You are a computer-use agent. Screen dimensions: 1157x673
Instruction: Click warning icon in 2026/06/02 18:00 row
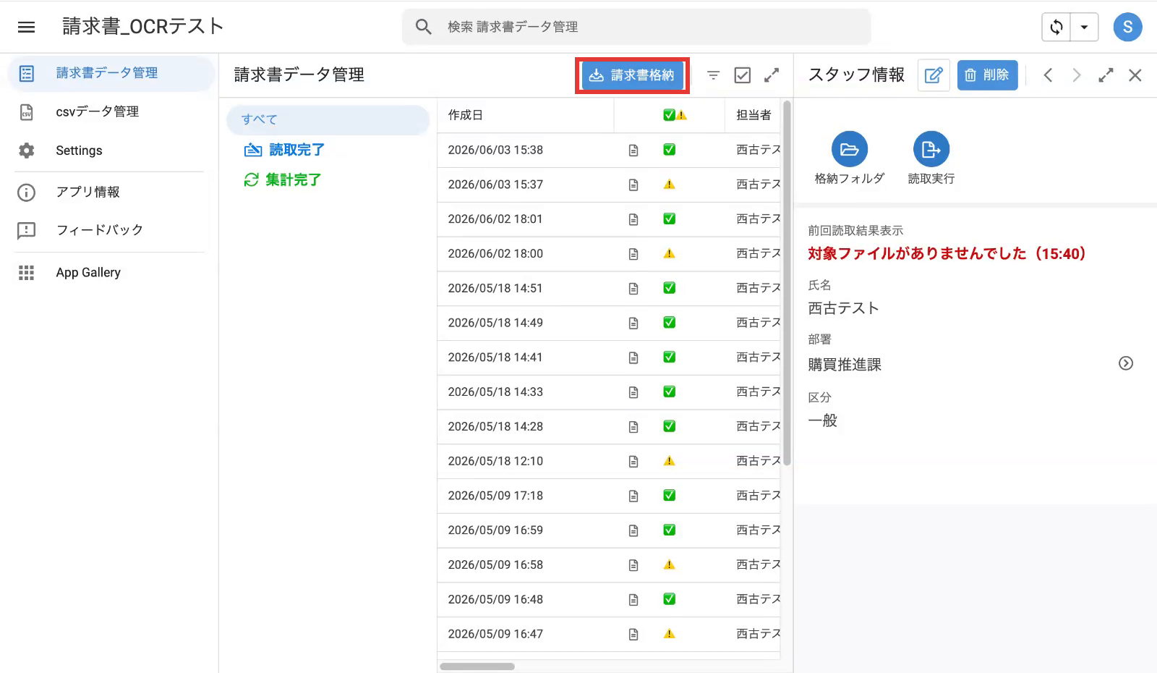670,253
